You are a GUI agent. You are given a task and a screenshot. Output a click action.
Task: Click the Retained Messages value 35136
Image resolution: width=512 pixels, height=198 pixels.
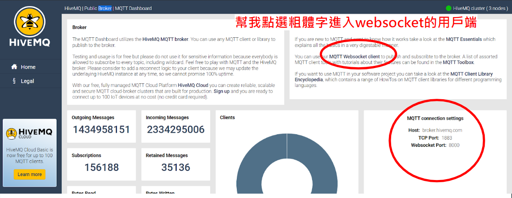click(176, 167)
